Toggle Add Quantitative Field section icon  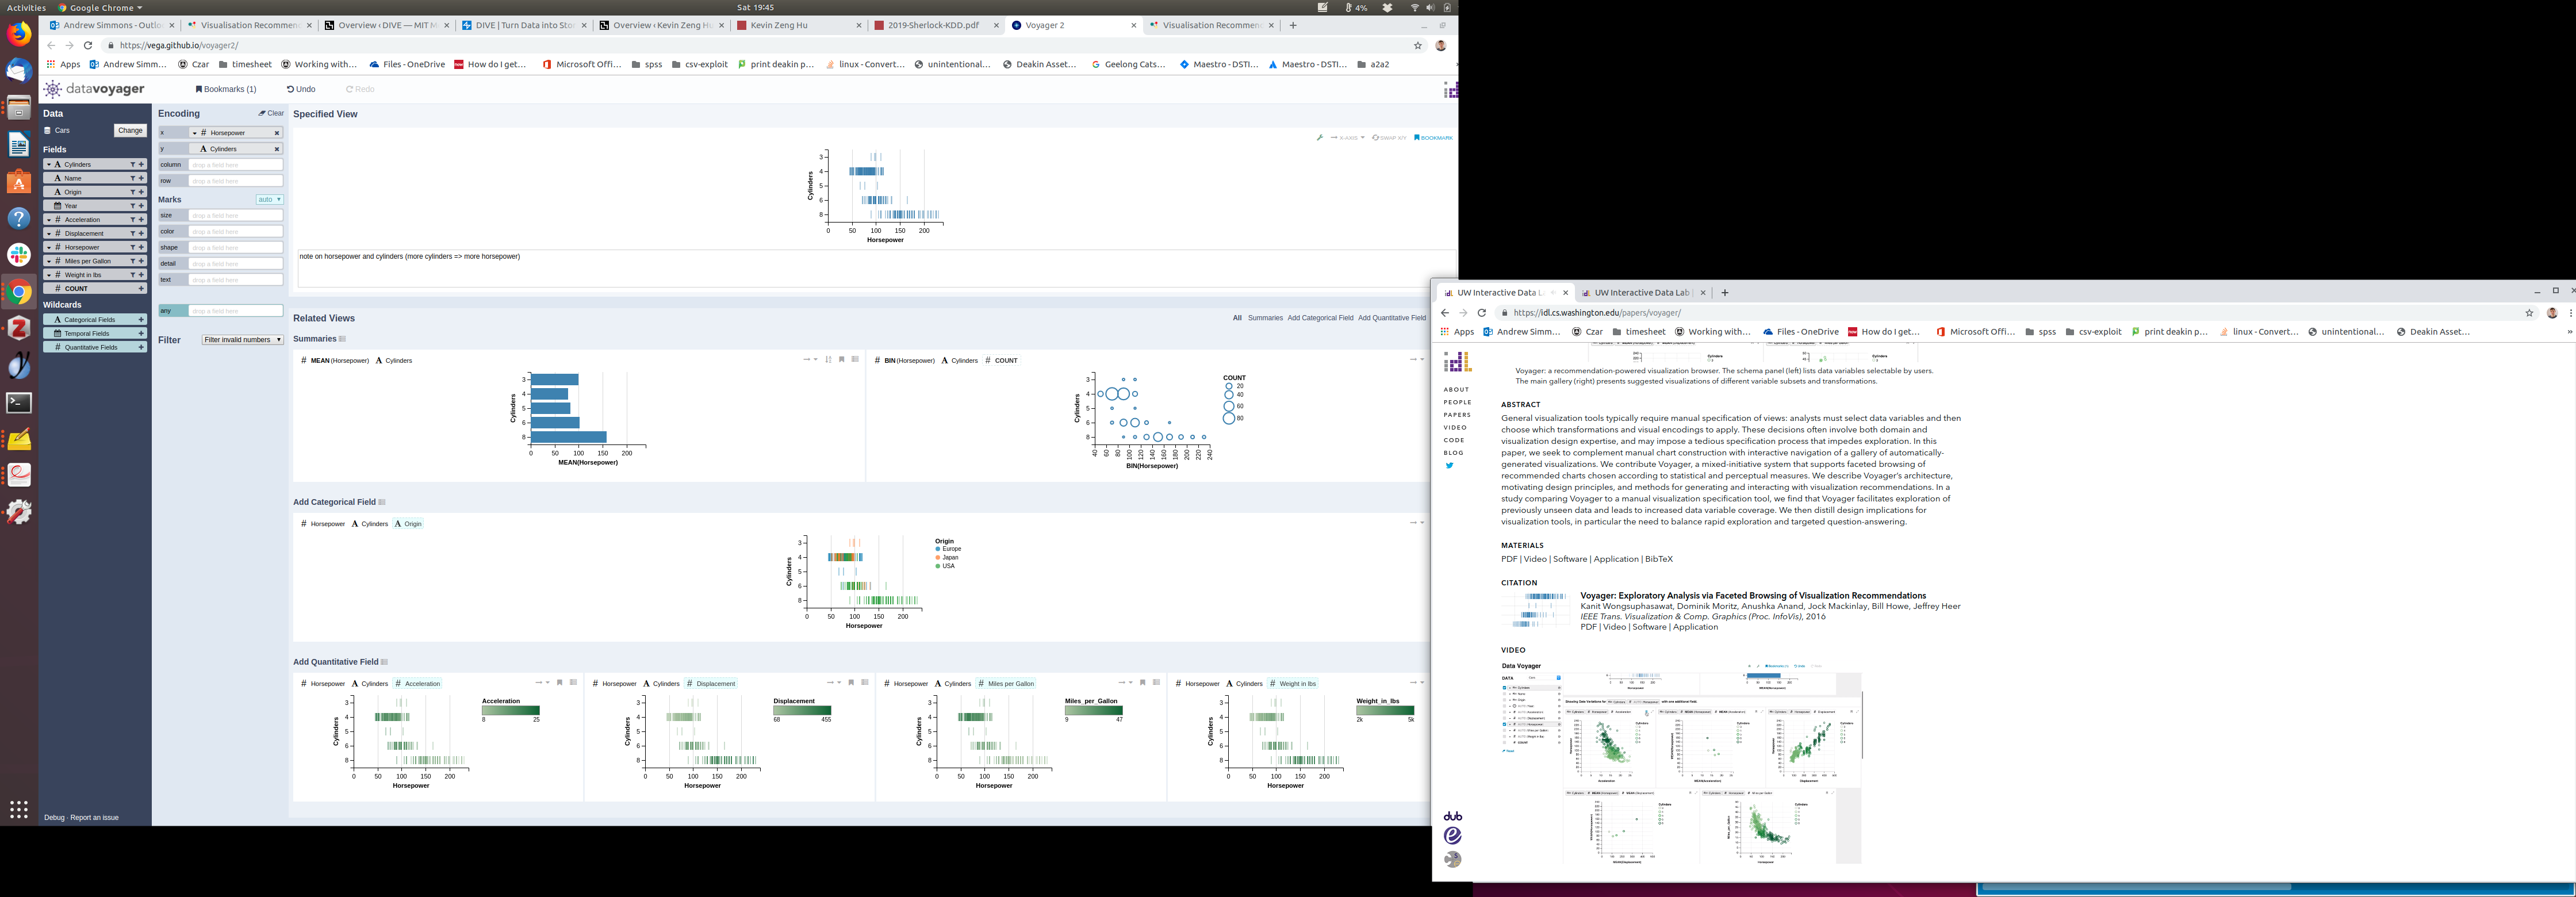coord(384,662)
